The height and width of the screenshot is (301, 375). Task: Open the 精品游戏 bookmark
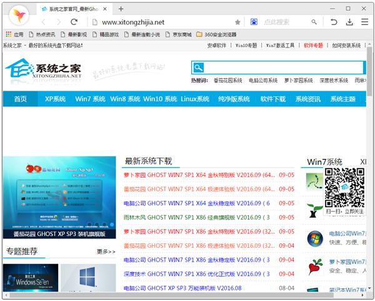106,34
